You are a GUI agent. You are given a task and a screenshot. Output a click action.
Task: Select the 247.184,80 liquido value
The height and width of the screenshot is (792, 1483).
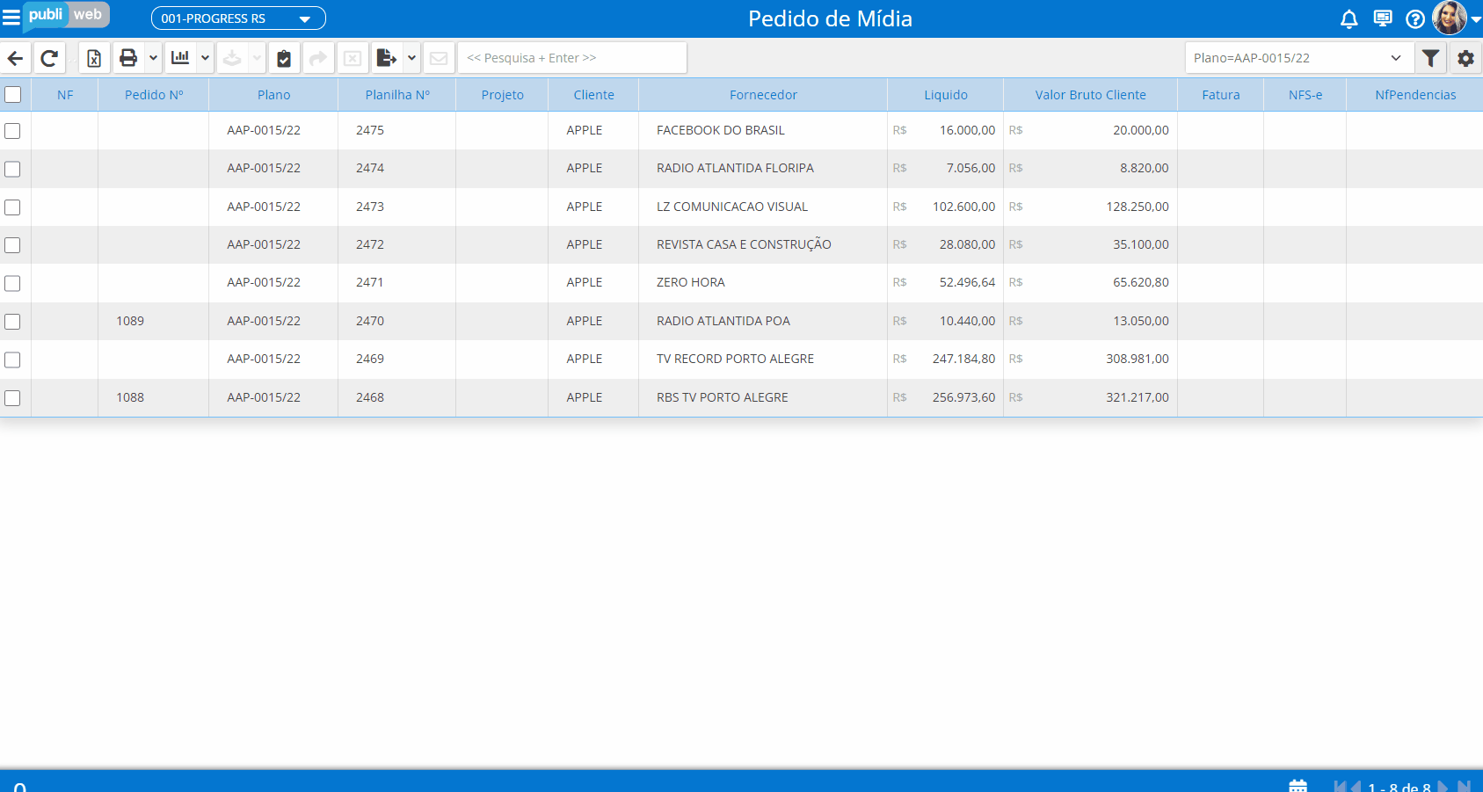(x=963, y=359)
